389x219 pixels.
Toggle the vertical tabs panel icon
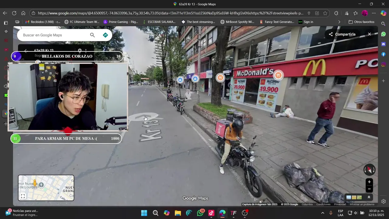click(6, 23)
